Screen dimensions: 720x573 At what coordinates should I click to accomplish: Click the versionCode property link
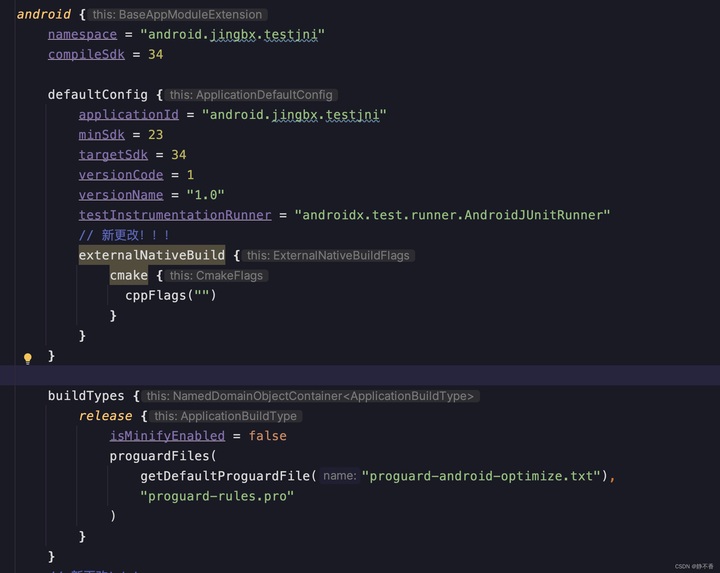point(121,175)
